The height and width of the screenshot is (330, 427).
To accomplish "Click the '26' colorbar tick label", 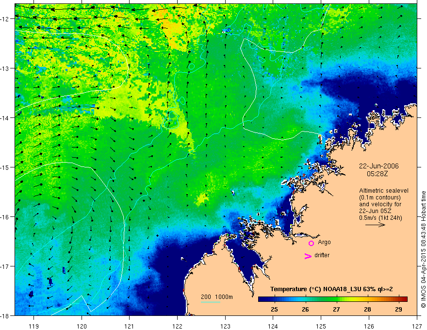I will click(x=306, y=310).
